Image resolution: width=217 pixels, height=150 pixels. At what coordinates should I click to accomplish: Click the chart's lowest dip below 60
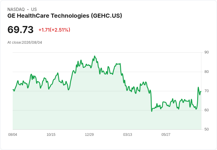[152, 111]
